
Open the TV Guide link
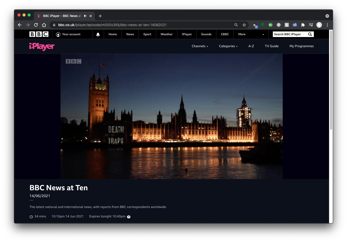pyautogui.click(x=272, y=46)
